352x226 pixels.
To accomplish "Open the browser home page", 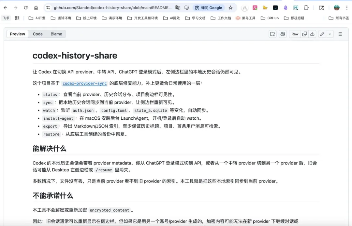I will coord(36,7).
